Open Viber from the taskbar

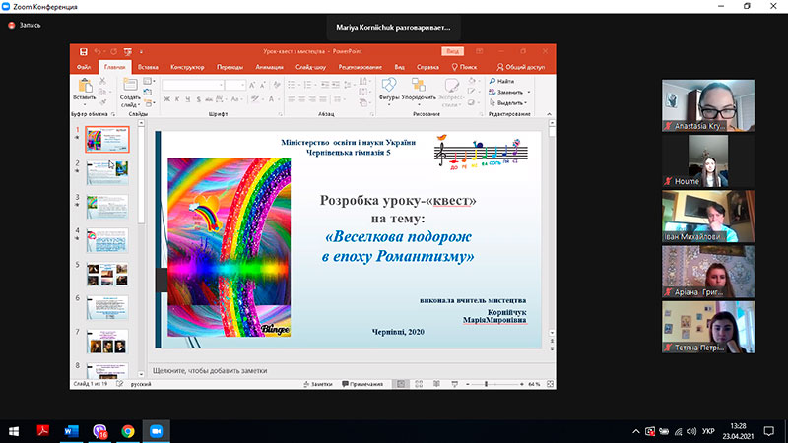coord(99,431)
